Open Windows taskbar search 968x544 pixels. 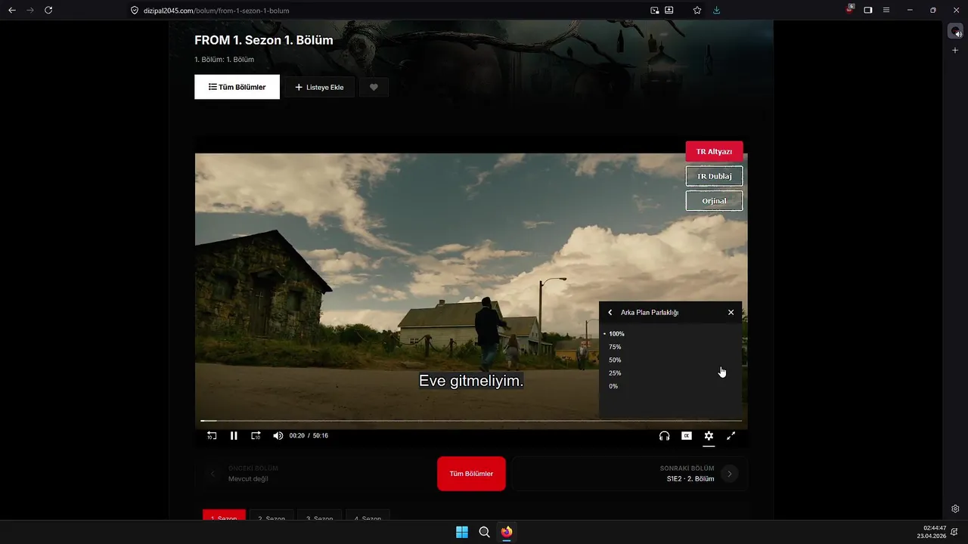click(x=484, y=532)
